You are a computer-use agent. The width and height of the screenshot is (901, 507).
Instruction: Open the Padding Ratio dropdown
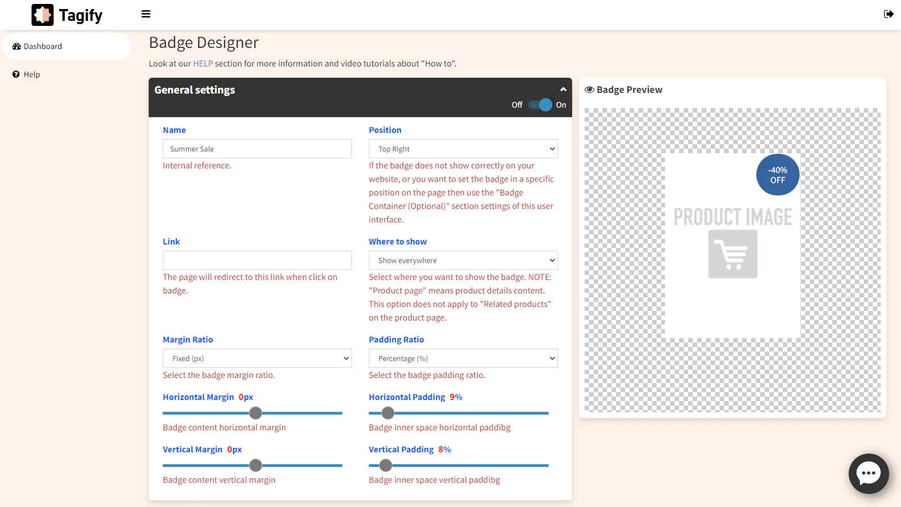click(x=463, y=358)
